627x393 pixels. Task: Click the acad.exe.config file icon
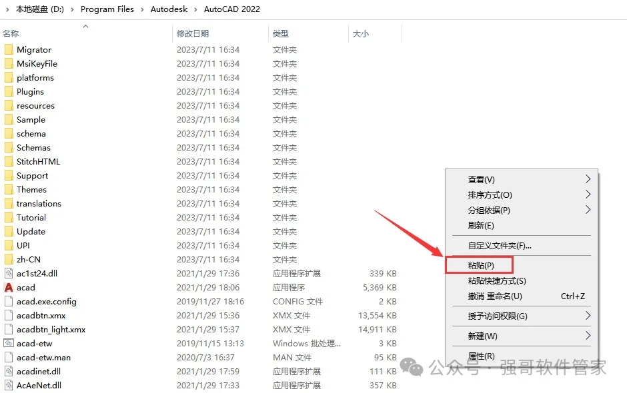[x=9, y=301]
